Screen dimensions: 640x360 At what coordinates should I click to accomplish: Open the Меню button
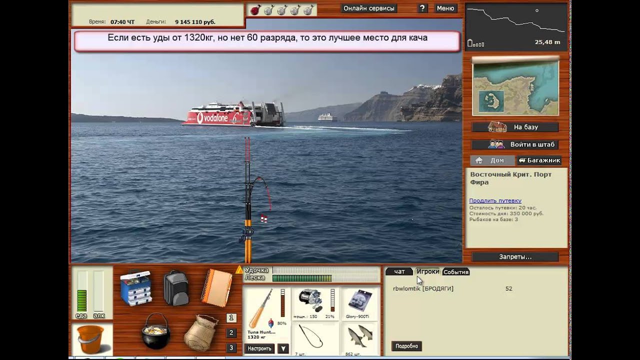point(445,8)
